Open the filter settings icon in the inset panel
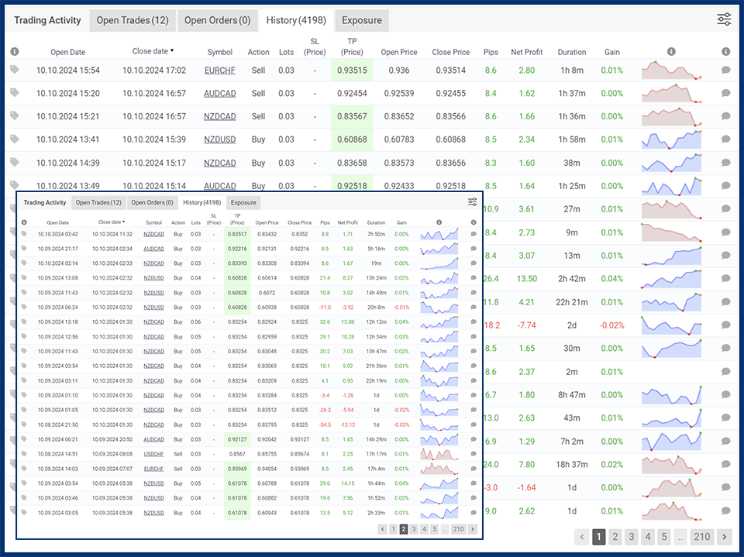 [472, 202]
